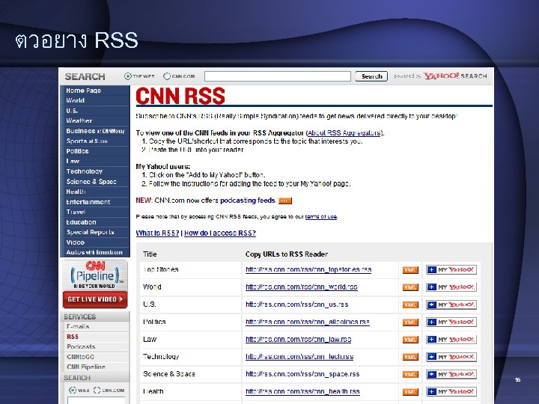Image resolution: width=539 pixels, height=404 pixels.
Task: Click the Yahoo! Search logo
Action: [455, 76]
